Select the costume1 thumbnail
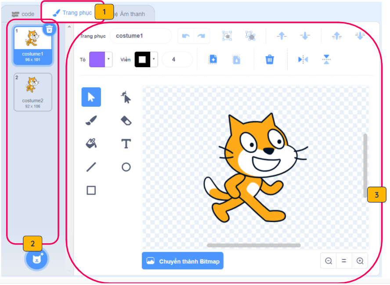The height and width of the screenshot is (285, 390). (32, 45)
